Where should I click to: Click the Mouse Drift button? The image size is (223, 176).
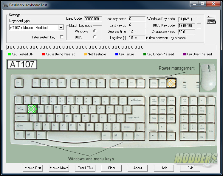tap(33, 168)
